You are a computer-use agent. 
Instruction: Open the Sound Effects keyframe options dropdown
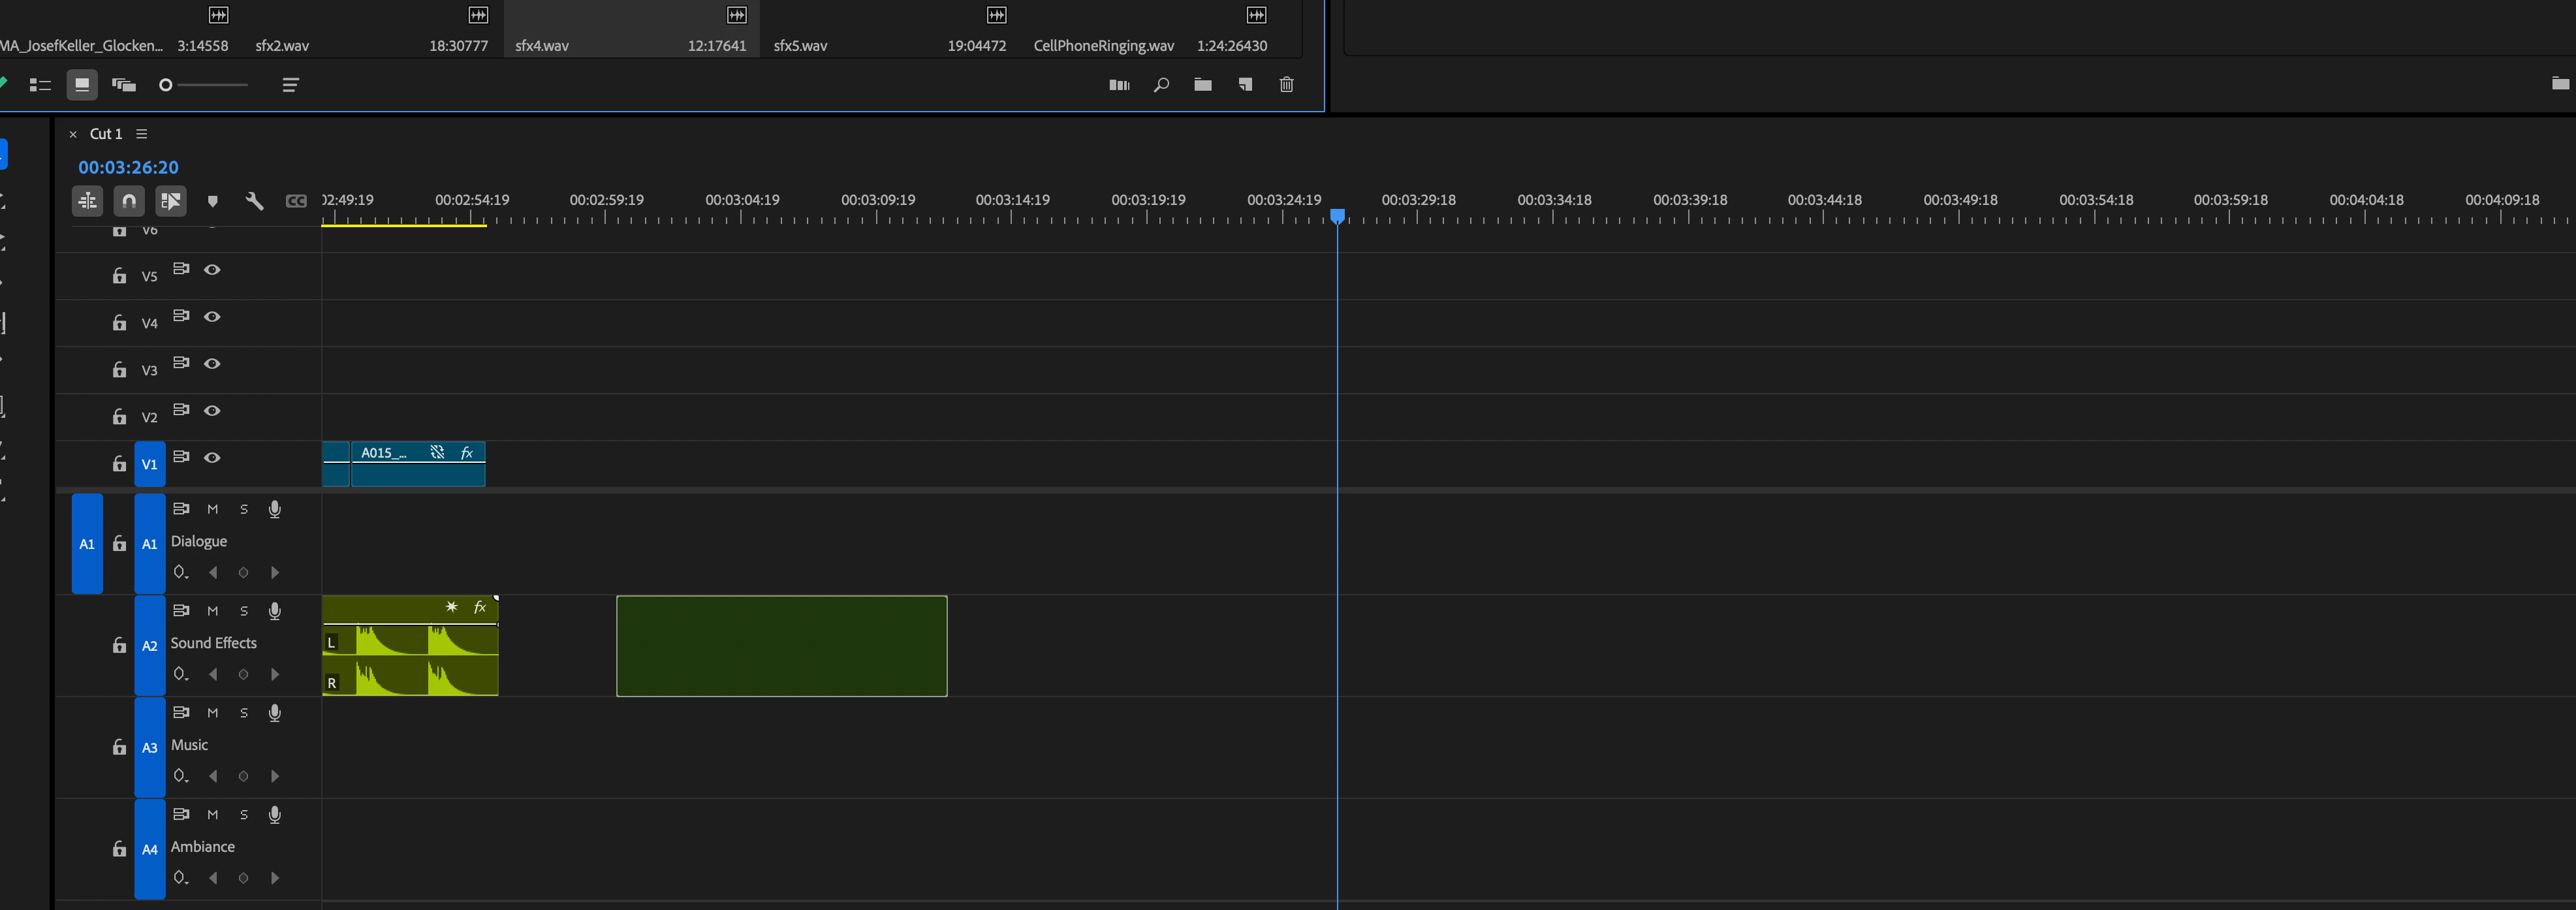point(180,674)
